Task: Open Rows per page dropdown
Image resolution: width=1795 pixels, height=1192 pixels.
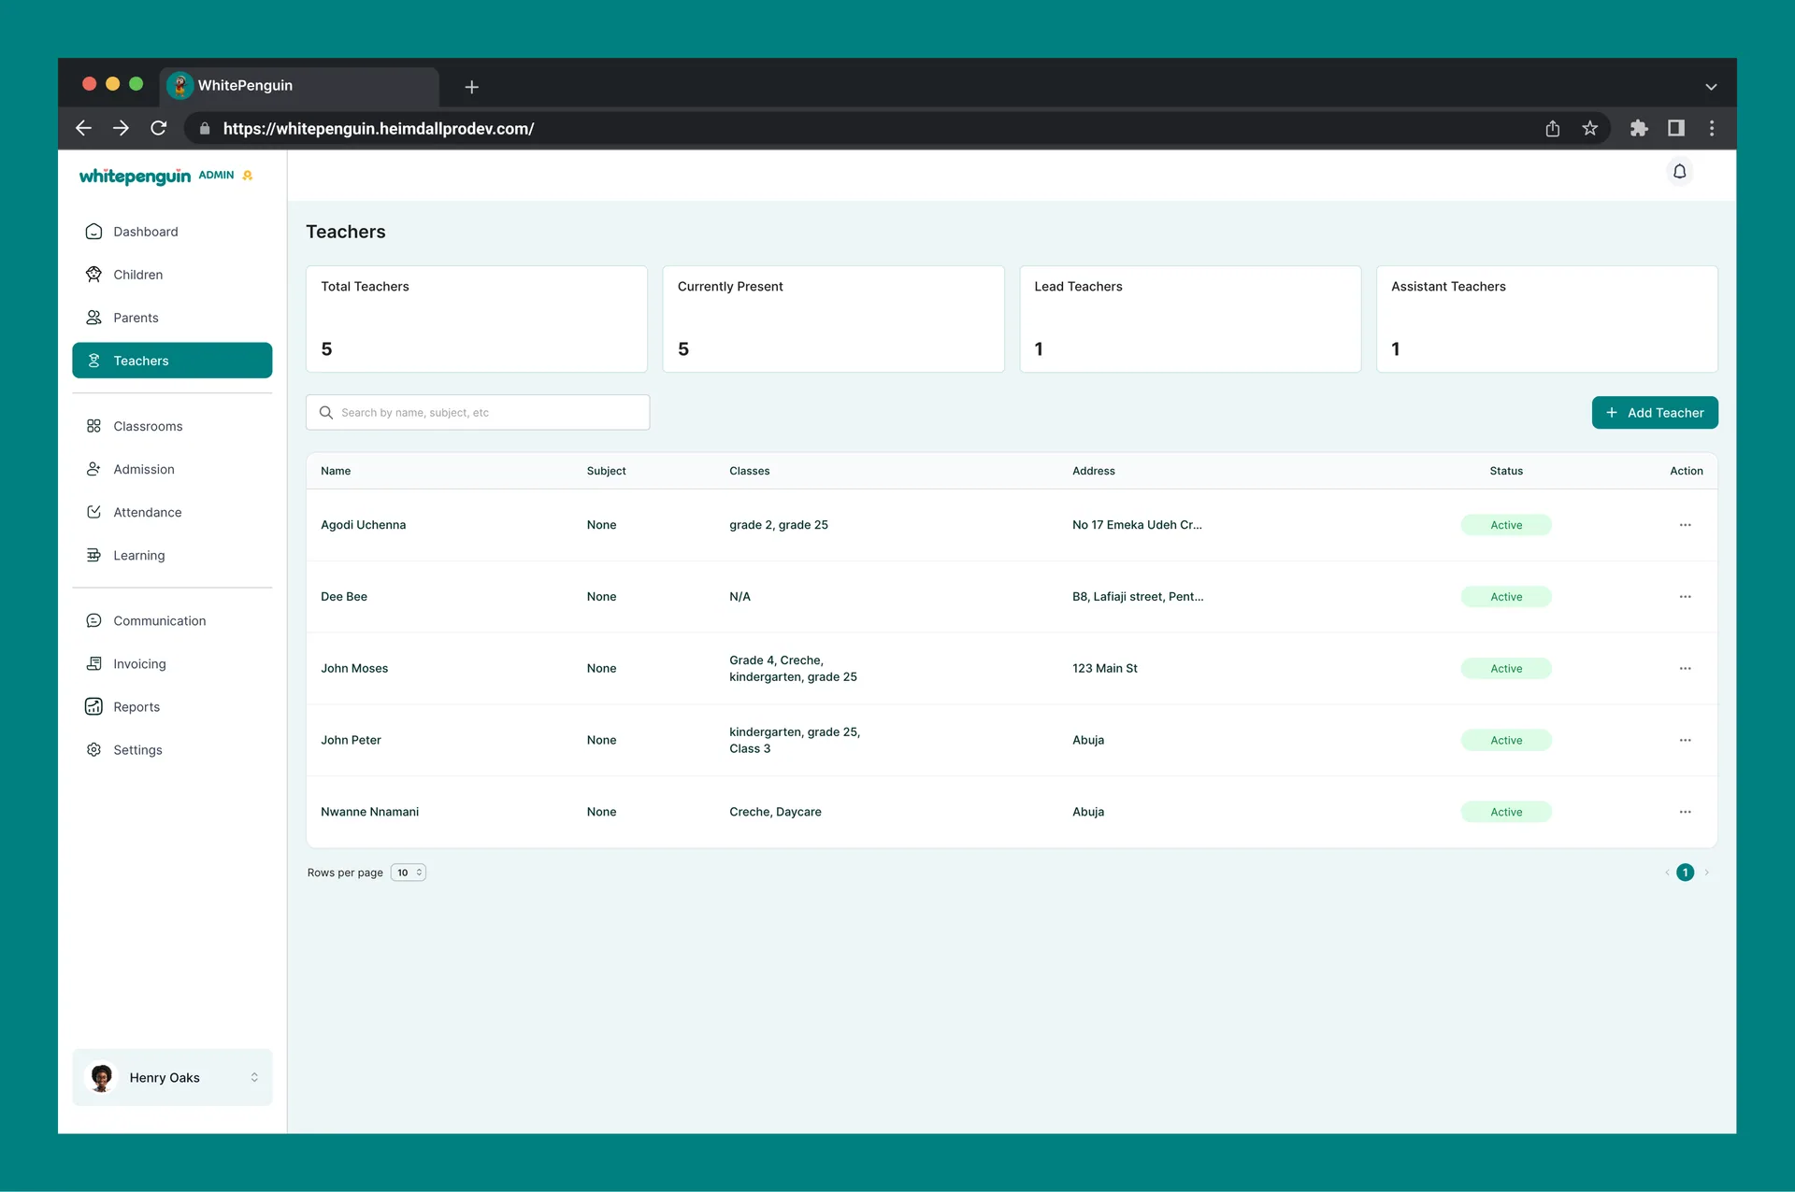Action: coord(409,873)
